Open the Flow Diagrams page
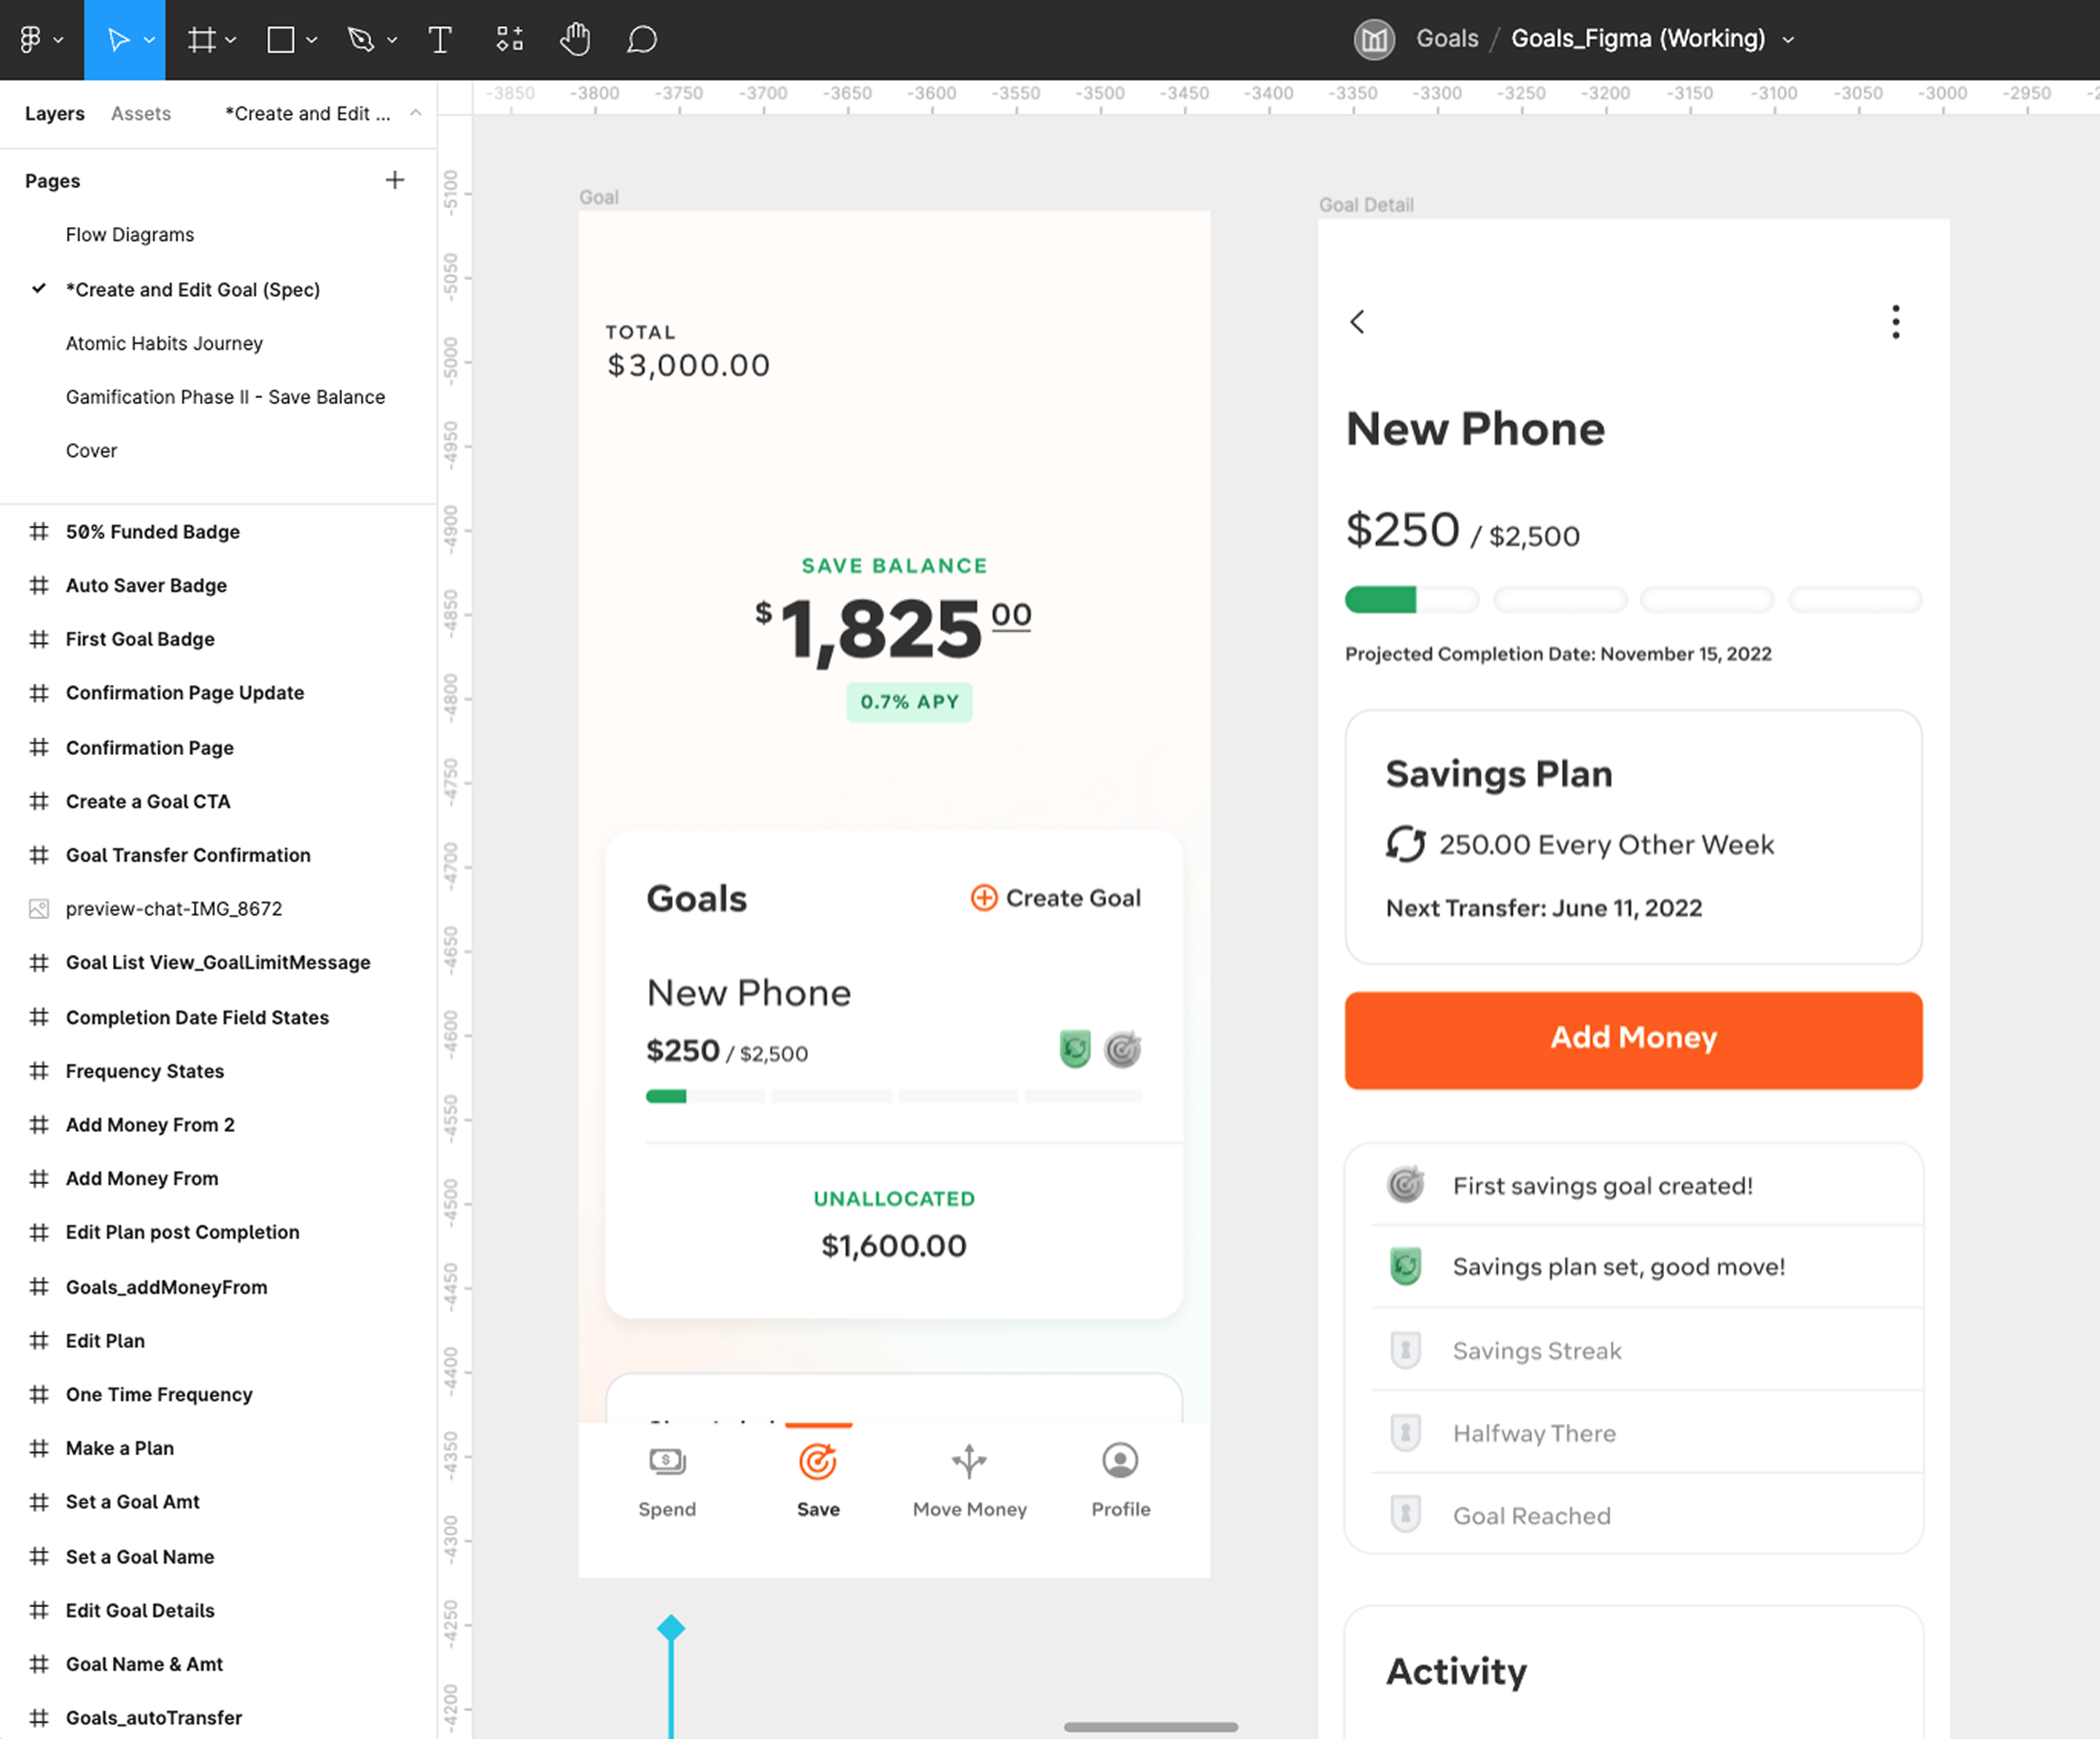The height and width of the screenshot is (1739, 2100). tap(130, 234)
